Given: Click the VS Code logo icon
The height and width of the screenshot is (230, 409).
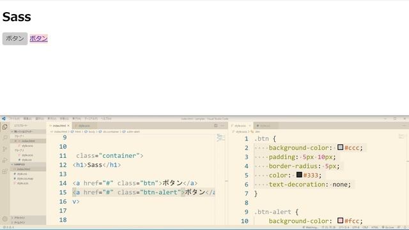Looking at the screenshot, I should (3, 119).
